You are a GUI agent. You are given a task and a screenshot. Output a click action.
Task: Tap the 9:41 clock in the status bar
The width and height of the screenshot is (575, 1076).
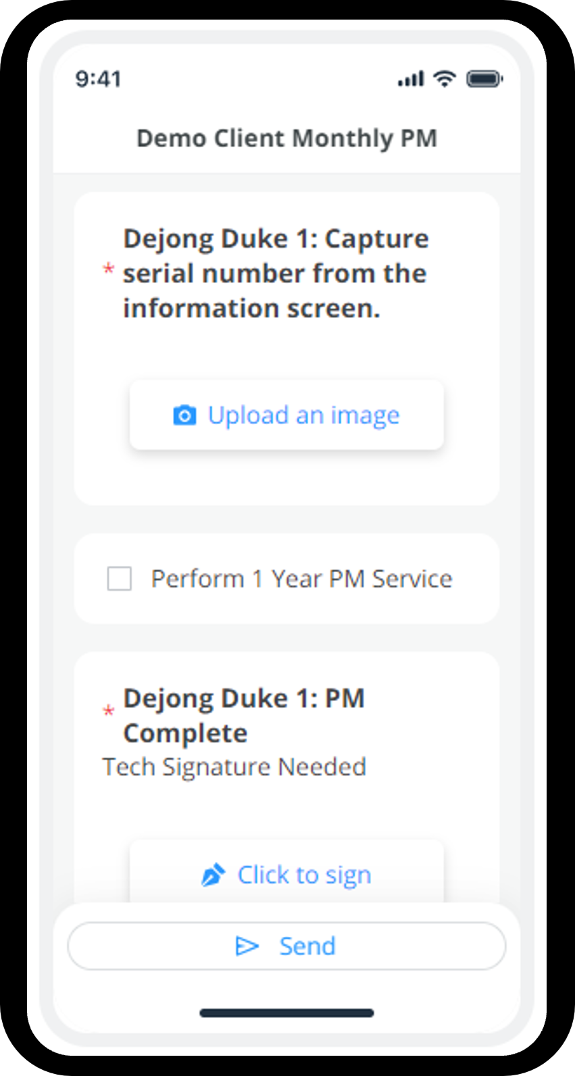(x=98, y=79)
